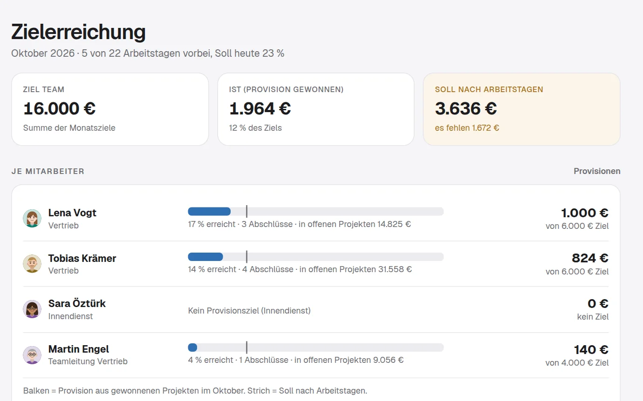Click the text '12 % des Ziels'

tap(255, 128)
